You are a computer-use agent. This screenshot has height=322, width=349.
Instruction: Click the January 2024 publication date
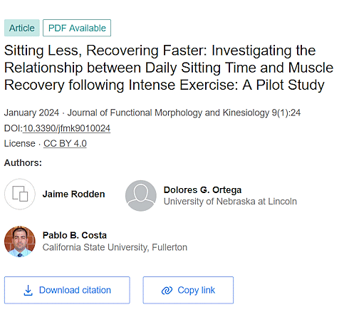pos(31,113)
